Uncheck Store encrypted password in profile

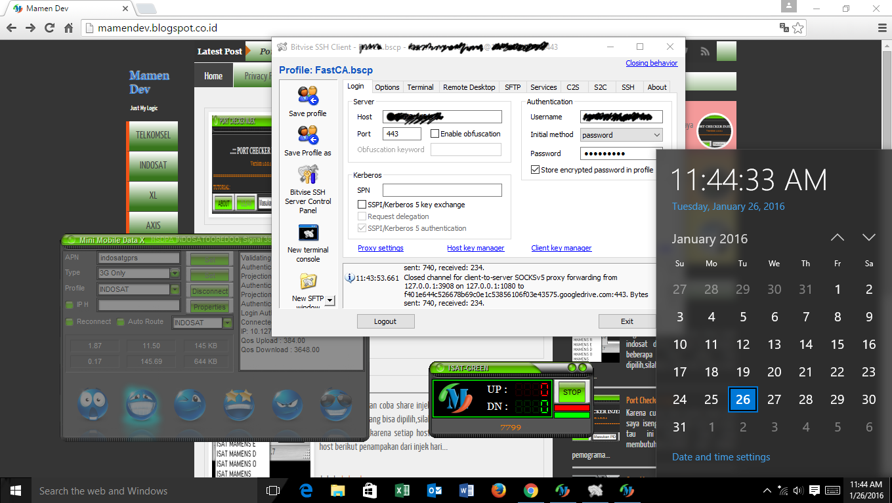[535, 169]
